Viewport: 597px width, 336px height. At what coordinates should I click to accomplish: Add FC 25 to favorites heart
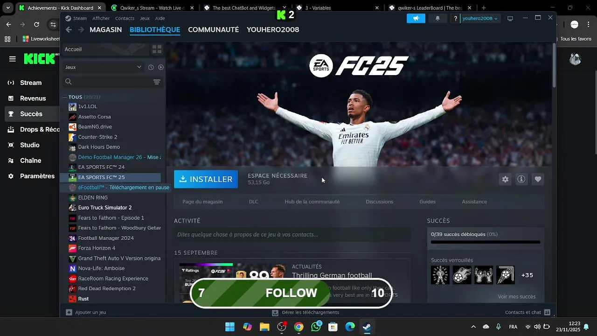tap(538, 179)
